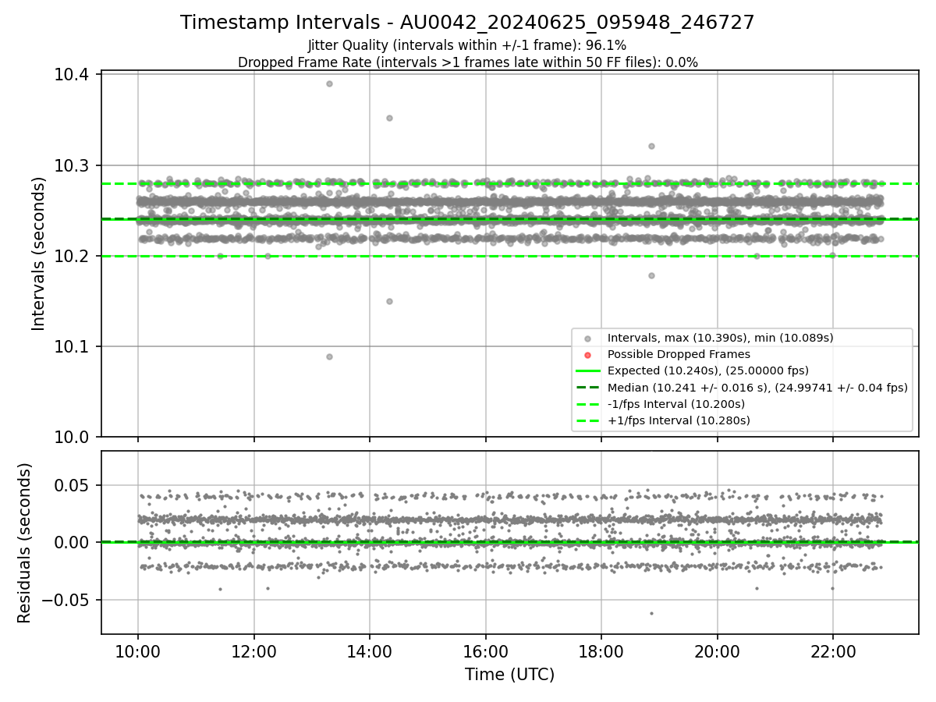Click the lowest residual point near −0.06

(651, 613)
